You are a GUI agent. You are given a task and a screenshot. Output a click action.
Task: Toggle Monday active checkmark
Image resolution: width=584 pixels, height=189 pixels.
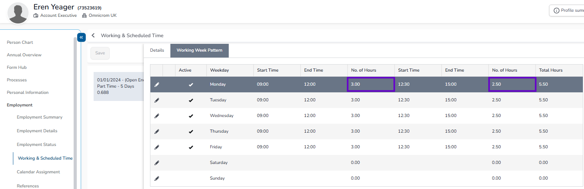point(191,85)
